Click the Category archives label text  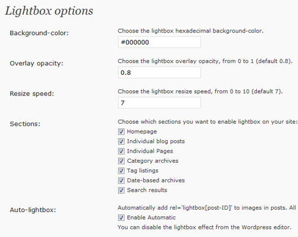[x=153, y=161]
